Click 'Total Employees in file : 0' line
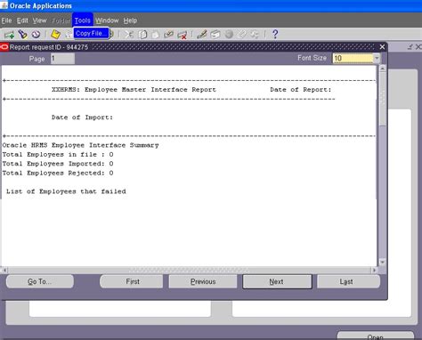The height and width of the screenshot is (340, 422). (x=58, y=155)
